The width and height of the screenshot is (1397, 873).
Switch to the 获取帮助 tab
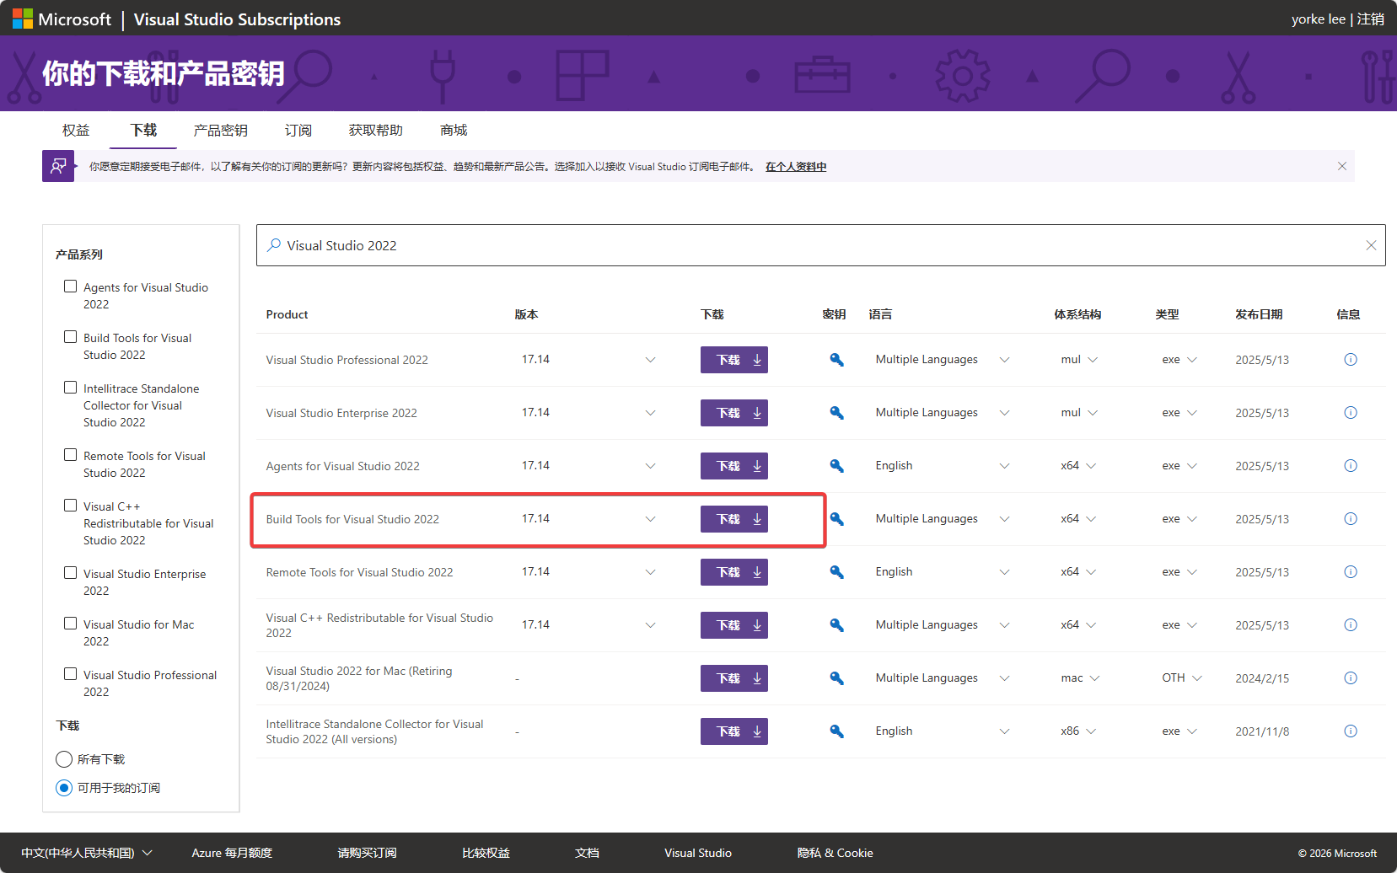[375, 131]
